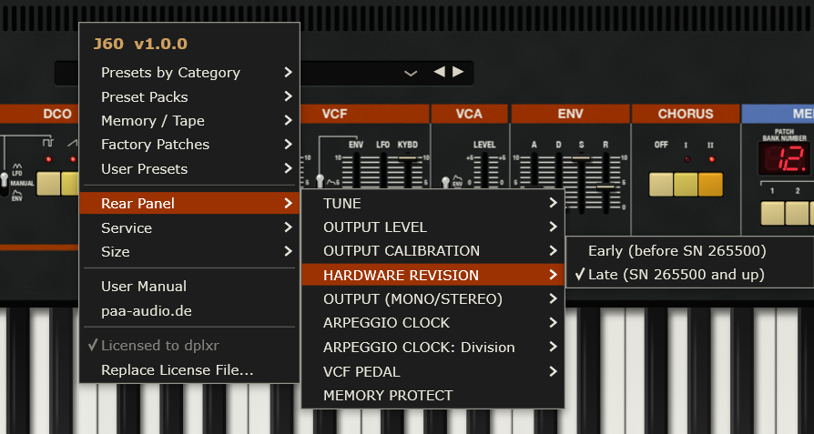Screen dimensions: 814x434
Task: Select patch button number 2
Action: point(798,213)
